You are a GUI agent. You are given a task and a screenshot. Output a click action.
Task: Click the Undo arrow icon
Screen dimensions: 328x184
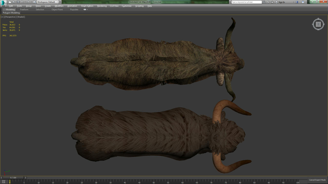click(22, 2)
